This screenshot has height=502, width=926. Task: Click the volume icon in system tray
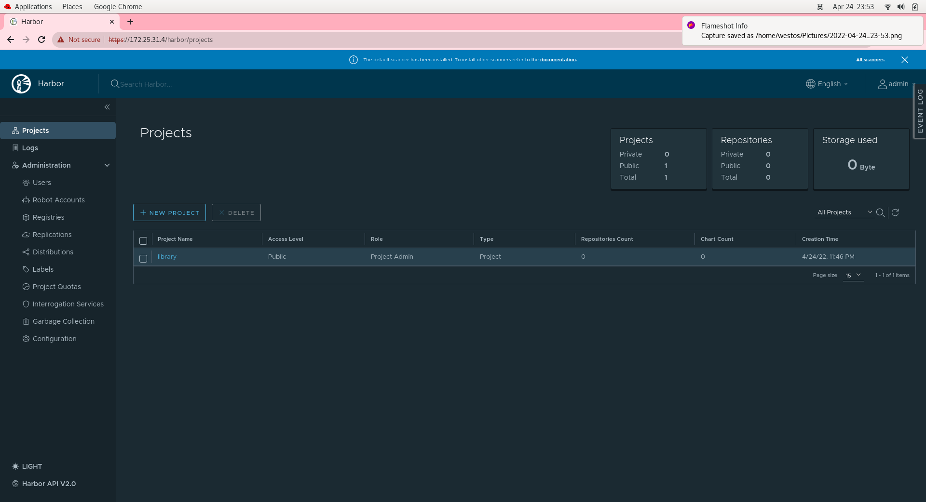coord(900,7)
